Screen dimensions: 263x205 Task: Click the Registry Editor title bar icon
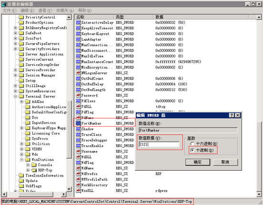click(x=4, y=4)
